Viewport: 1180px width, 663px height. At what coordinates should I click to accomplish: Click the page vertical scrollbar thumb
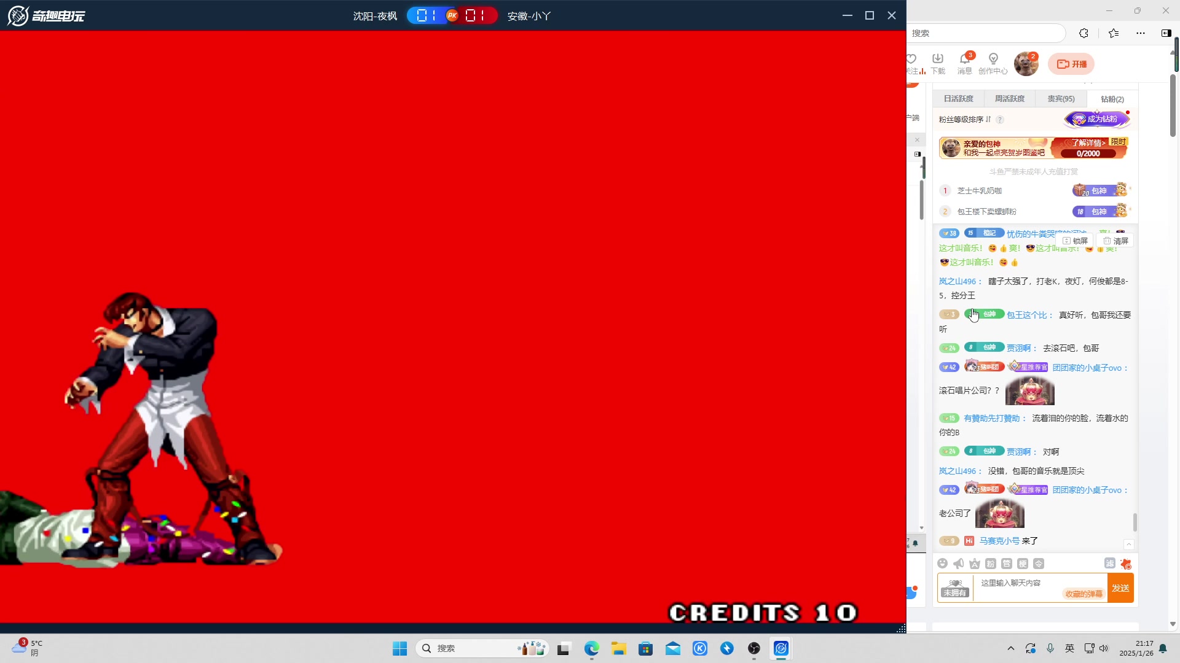pos(1173,104)
